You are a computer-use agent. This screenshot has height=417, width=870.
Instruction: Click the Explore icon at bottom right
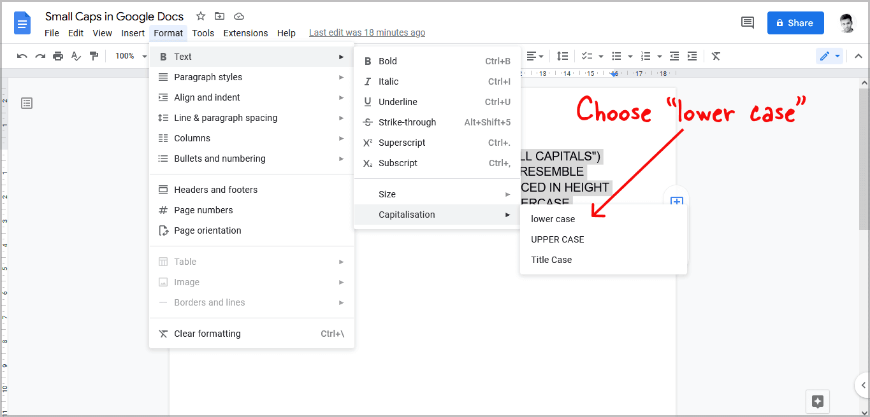[x=818, y=401]
